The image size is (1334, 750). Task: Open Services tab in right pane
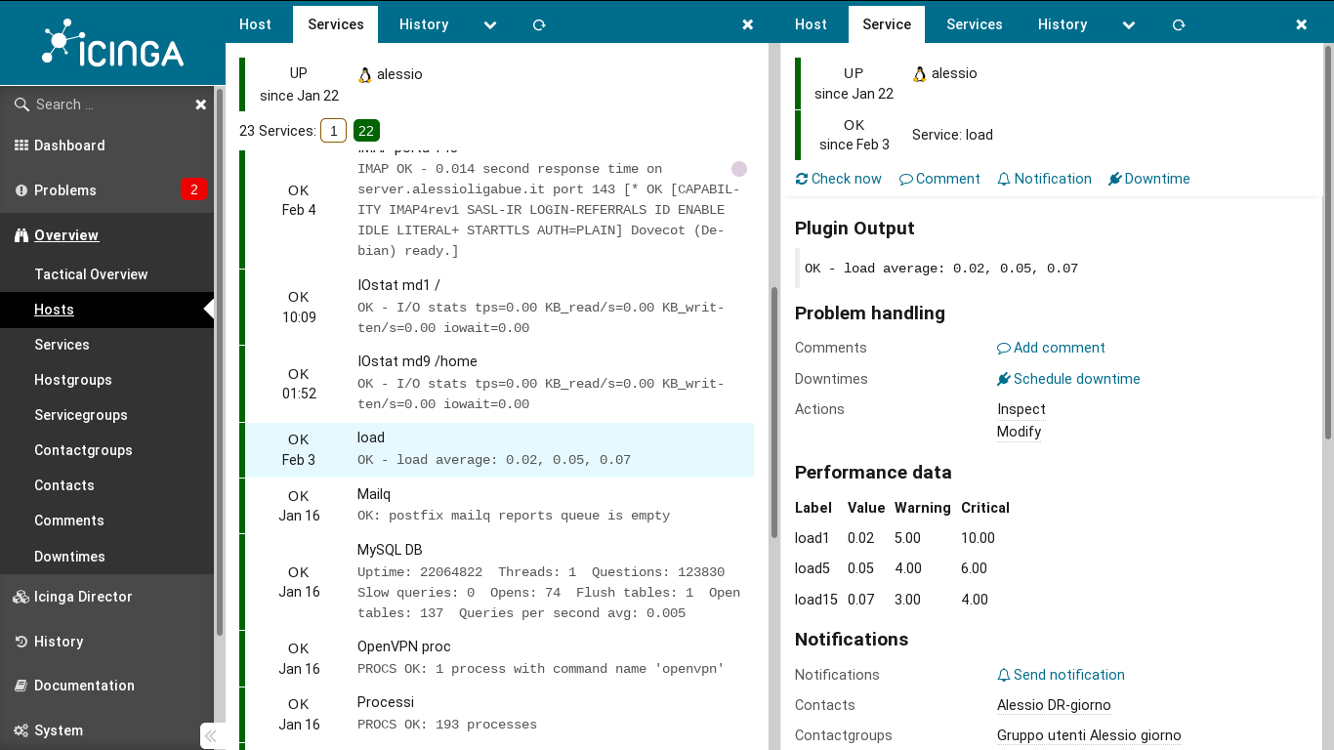coord(975,24)
